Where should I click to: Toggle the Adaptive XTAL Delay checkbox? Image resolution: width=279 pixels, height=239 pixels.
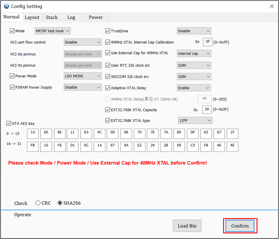pos(108,88)
